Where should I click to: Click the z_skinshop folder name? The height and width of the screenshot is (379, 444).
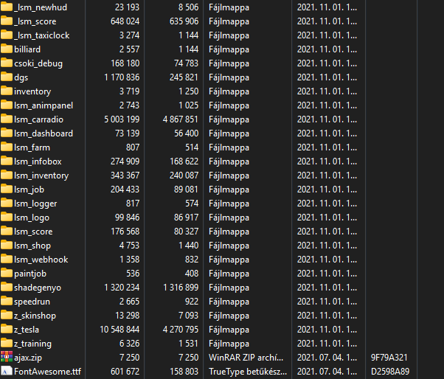tap(35, 316)
